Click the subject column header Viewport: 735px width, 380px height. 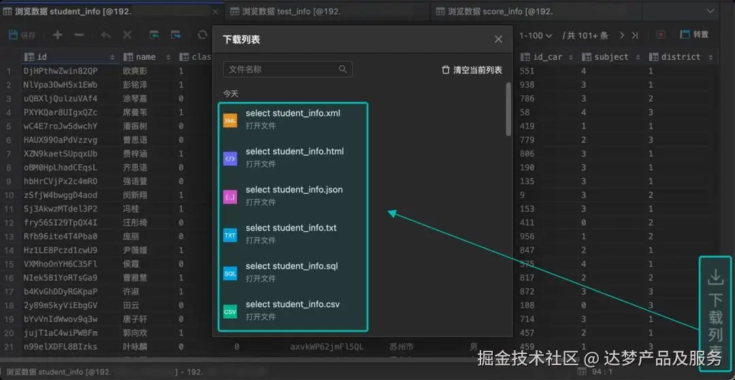tap(611, 57)
